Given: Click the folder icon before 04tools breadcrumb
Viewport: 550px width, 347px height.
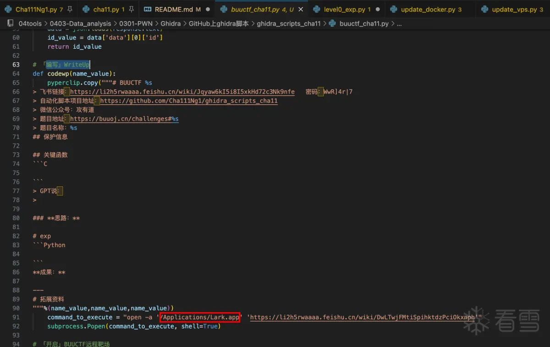Looking at the screenshot, I should pyautogui.click(x=11, y=23).
